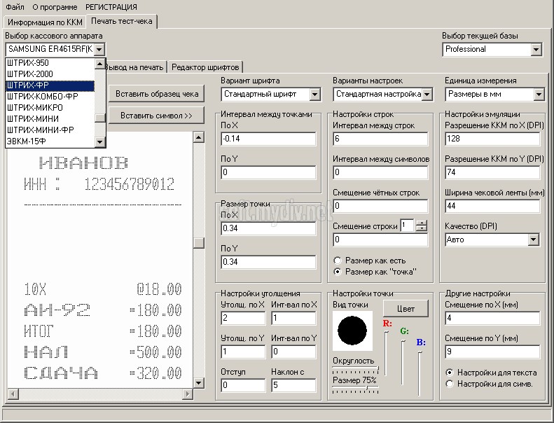The height and width of the screenshot is (423, 554).
Task: Select Настройки для симв. radio option
Action: (450, 384)
